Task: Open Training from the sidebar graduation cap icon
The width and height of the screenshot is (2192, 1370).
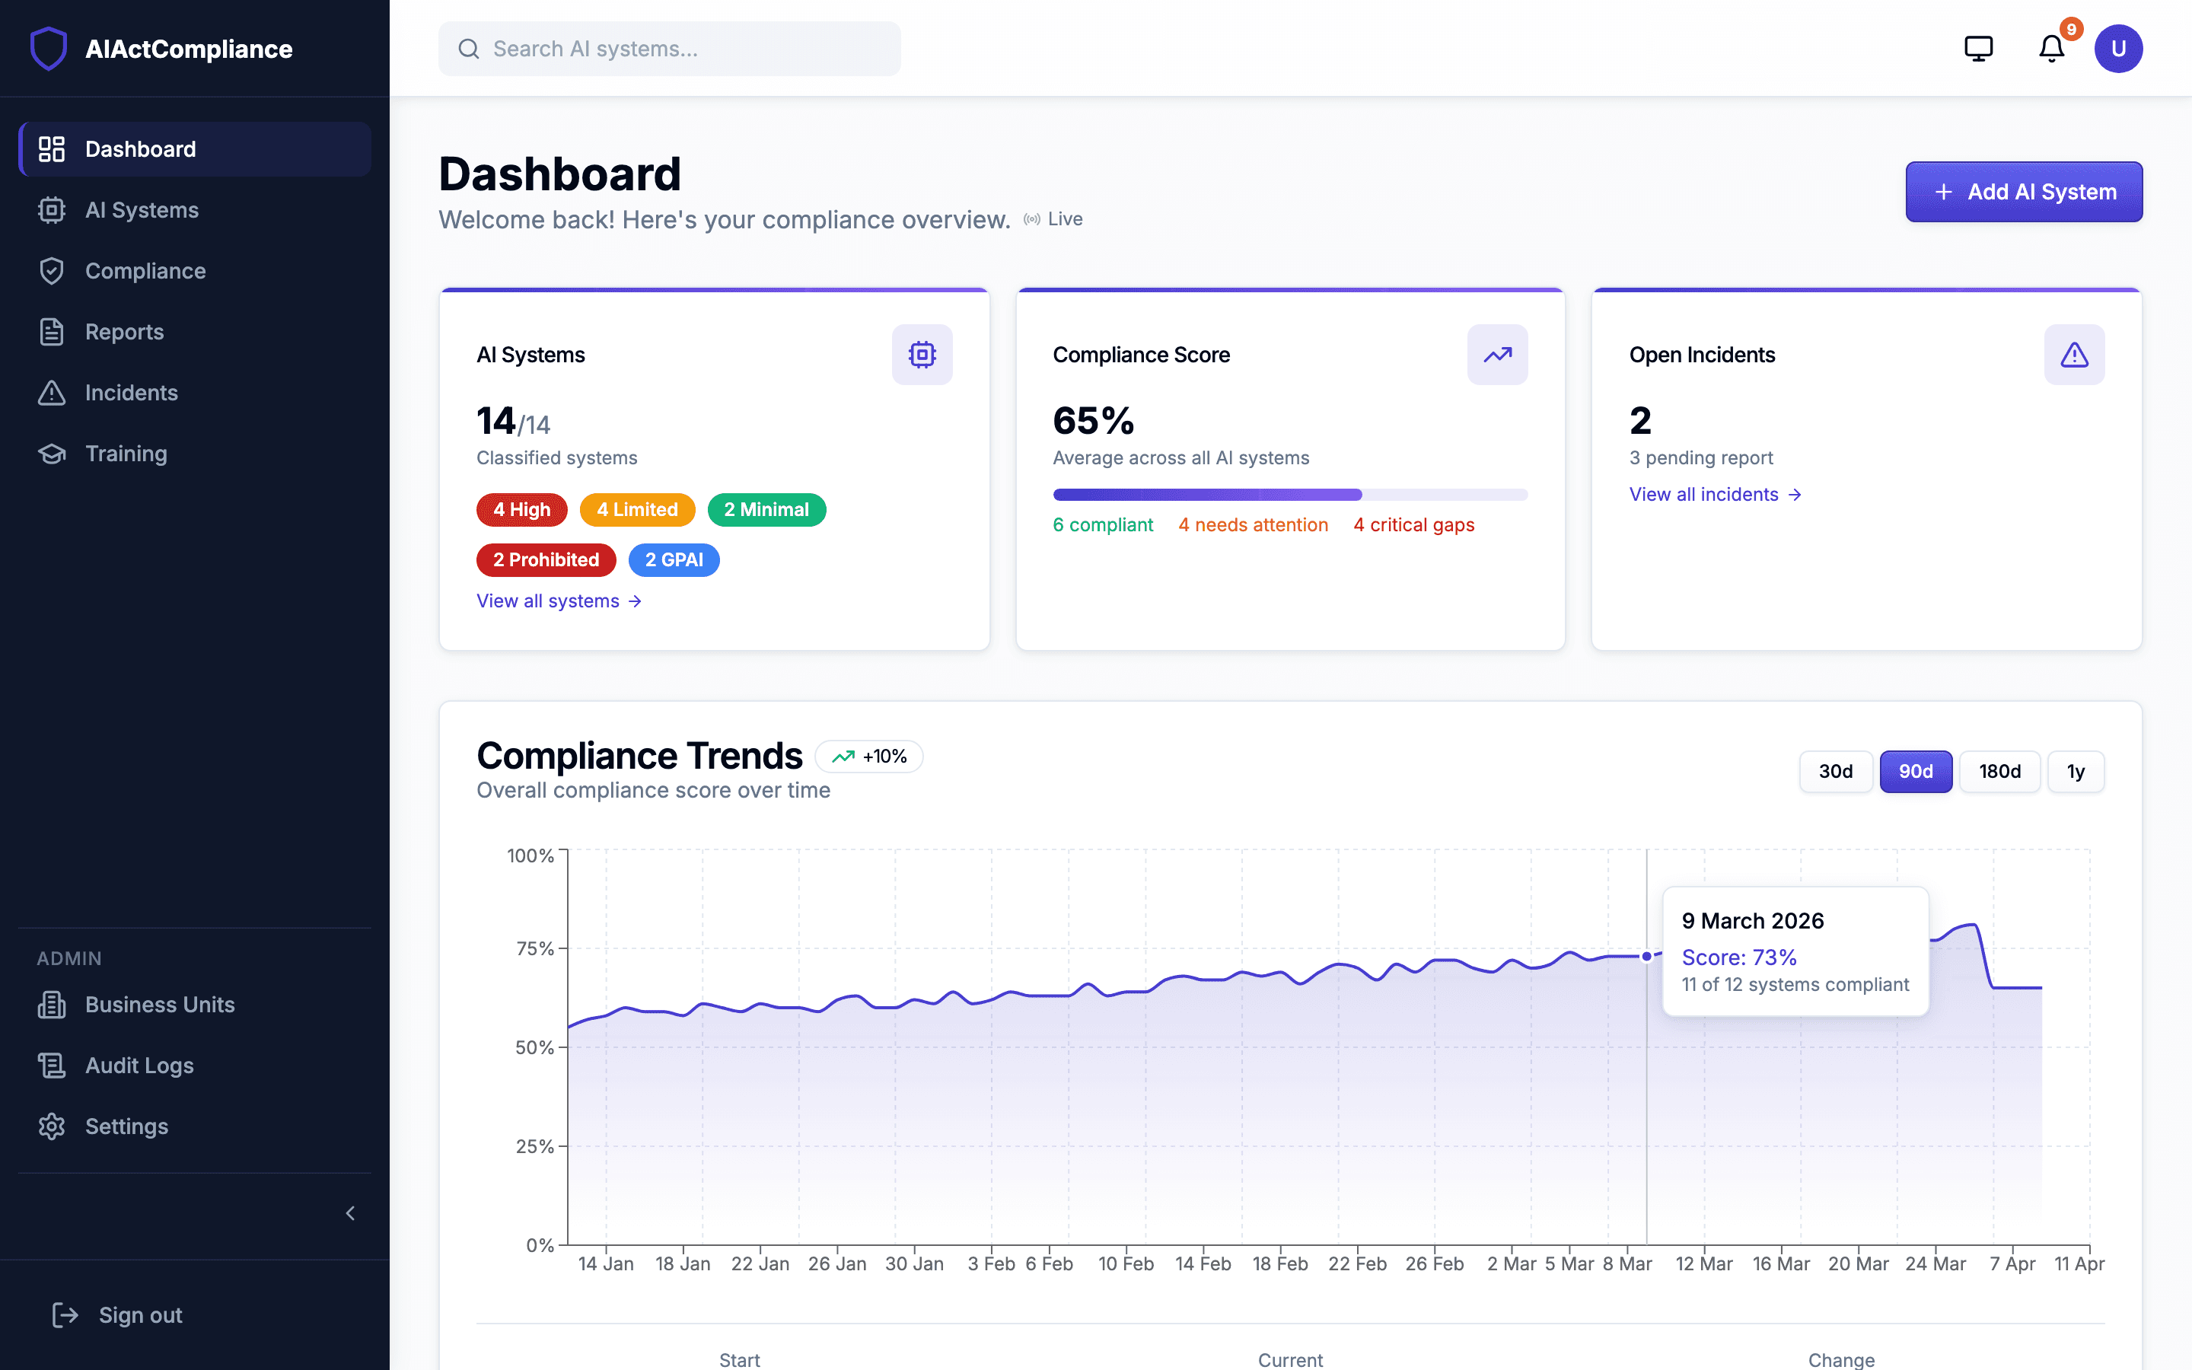Action: pyautogui.click(x=52, y=453)
